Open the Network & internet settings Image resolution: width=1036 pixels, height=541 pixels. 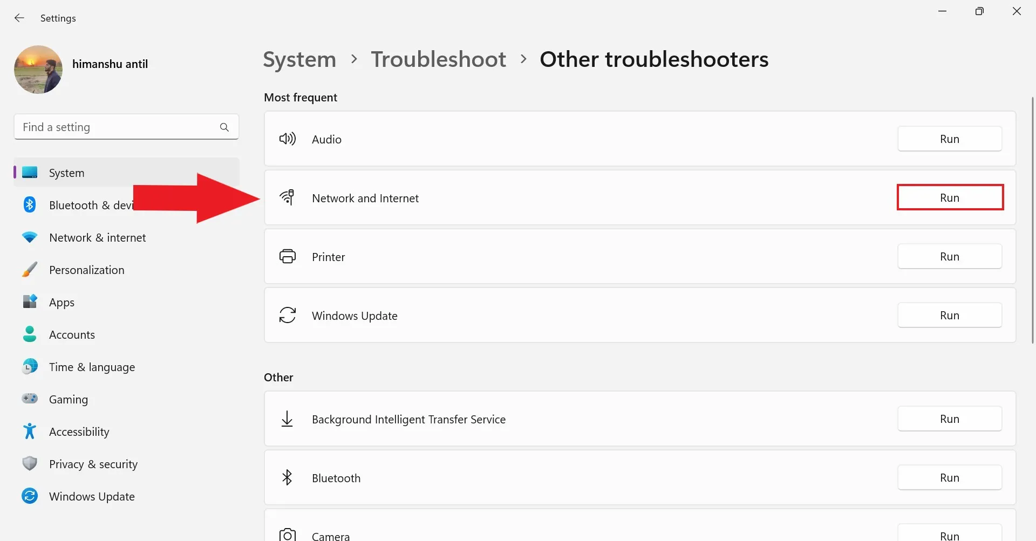97,238
